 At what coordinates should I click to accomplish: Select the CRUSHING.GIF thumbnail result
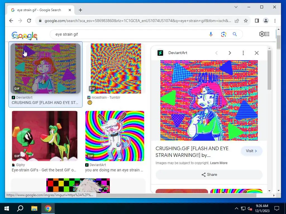coord(46,69)
